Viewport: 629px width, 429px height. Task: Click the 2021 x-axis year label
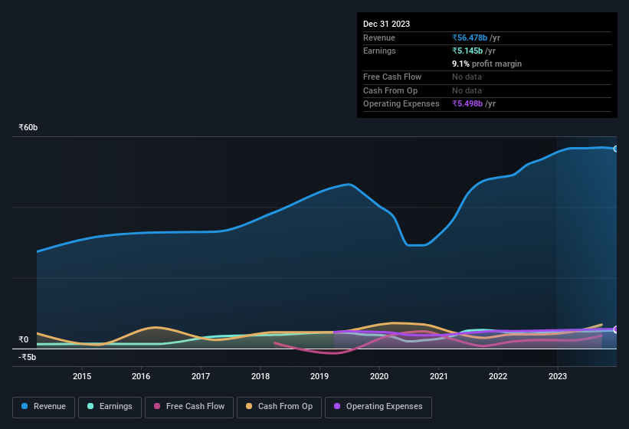click(x=439, y=376)
